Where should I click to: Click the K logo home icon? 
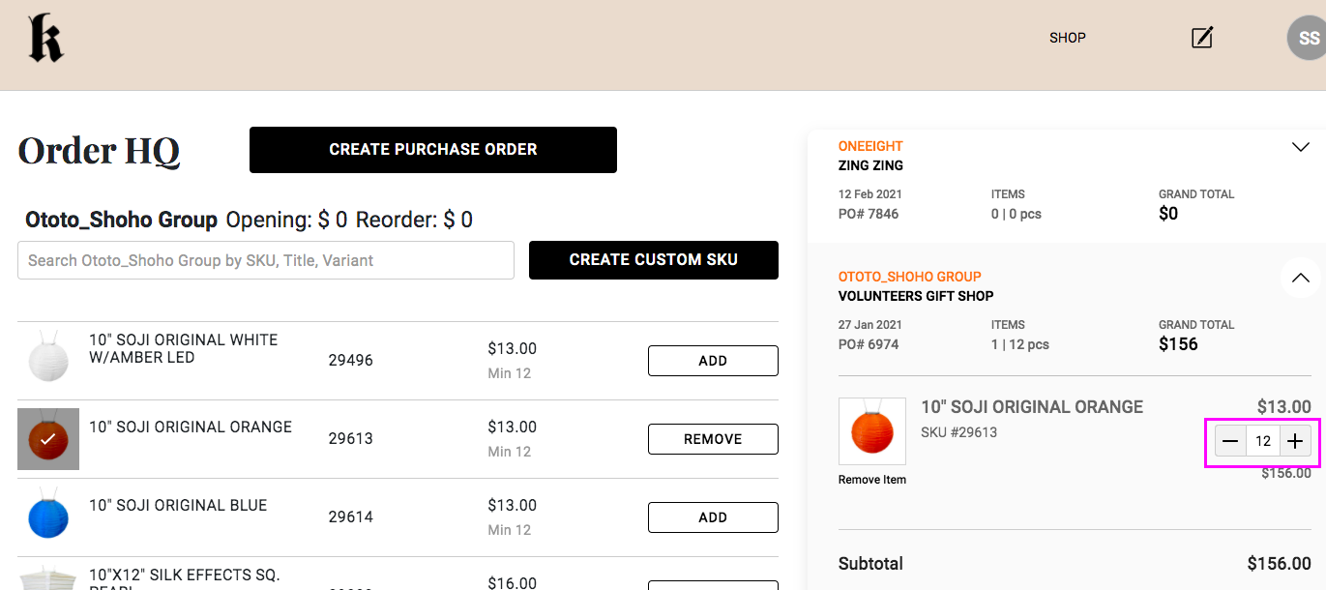click(45, 40)
